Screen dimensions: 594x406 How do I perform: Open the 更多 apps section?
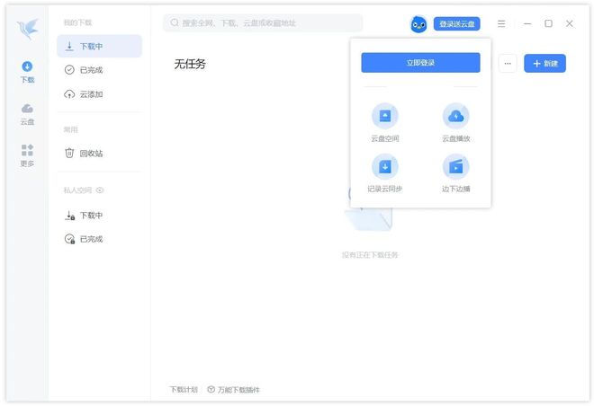click(27, 155)
